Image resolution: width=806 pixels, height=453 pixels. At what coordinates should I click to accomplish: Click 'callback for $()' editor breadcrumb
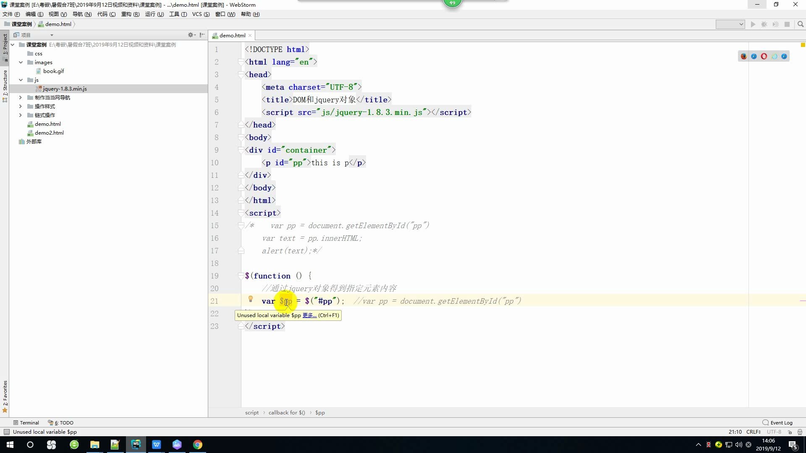[287, 412]
